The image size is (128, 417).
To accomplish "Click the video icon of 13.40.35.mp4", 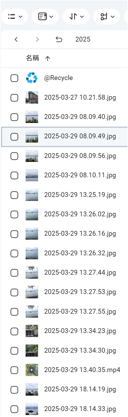I will [32, 370].
